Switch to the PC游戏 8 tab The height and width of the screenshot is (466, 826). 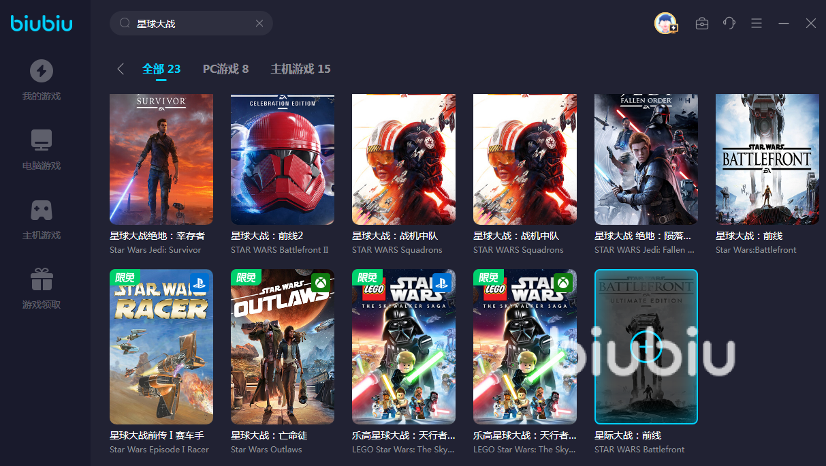pyautogui.click(x=225, y=69)
